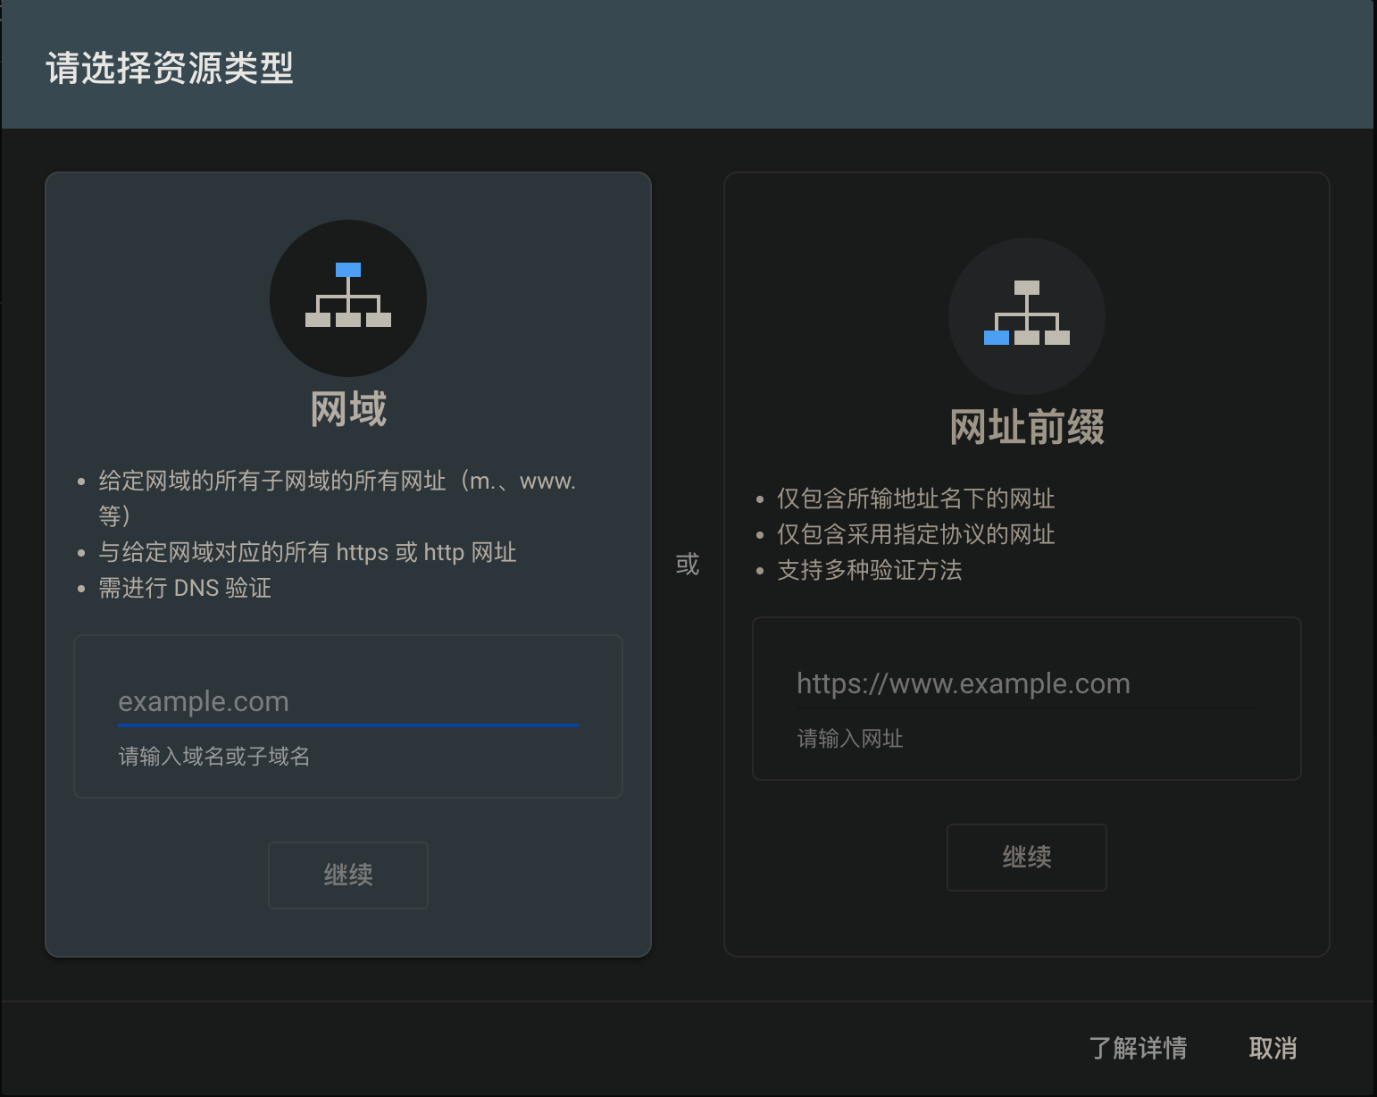Click the 或 separator between cards
Image resolution: width=1377 pixels, height=1097 pixels.
point(687,565)
